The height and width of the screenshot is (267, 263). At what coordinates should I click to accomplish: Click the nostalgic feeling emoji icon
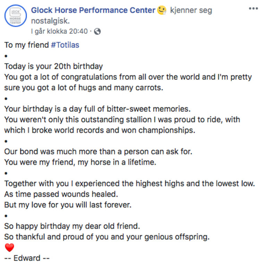[x=162, y=10]
